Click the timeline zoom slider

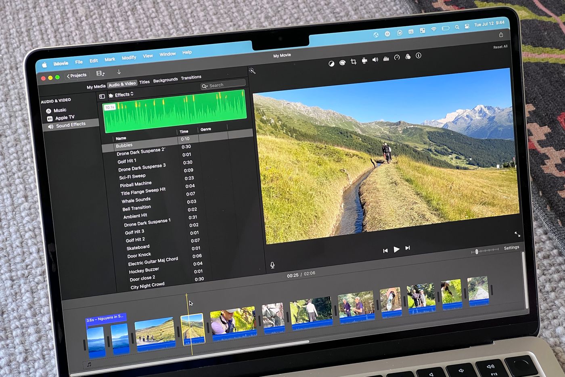[x=485, y=251]
